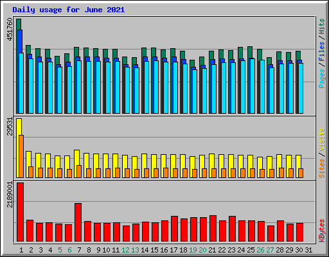
Task: Click the green hits bar for day 1
Action: coord(19,24)
